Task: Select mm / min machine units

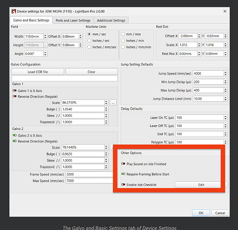Action: coord(123,34)
